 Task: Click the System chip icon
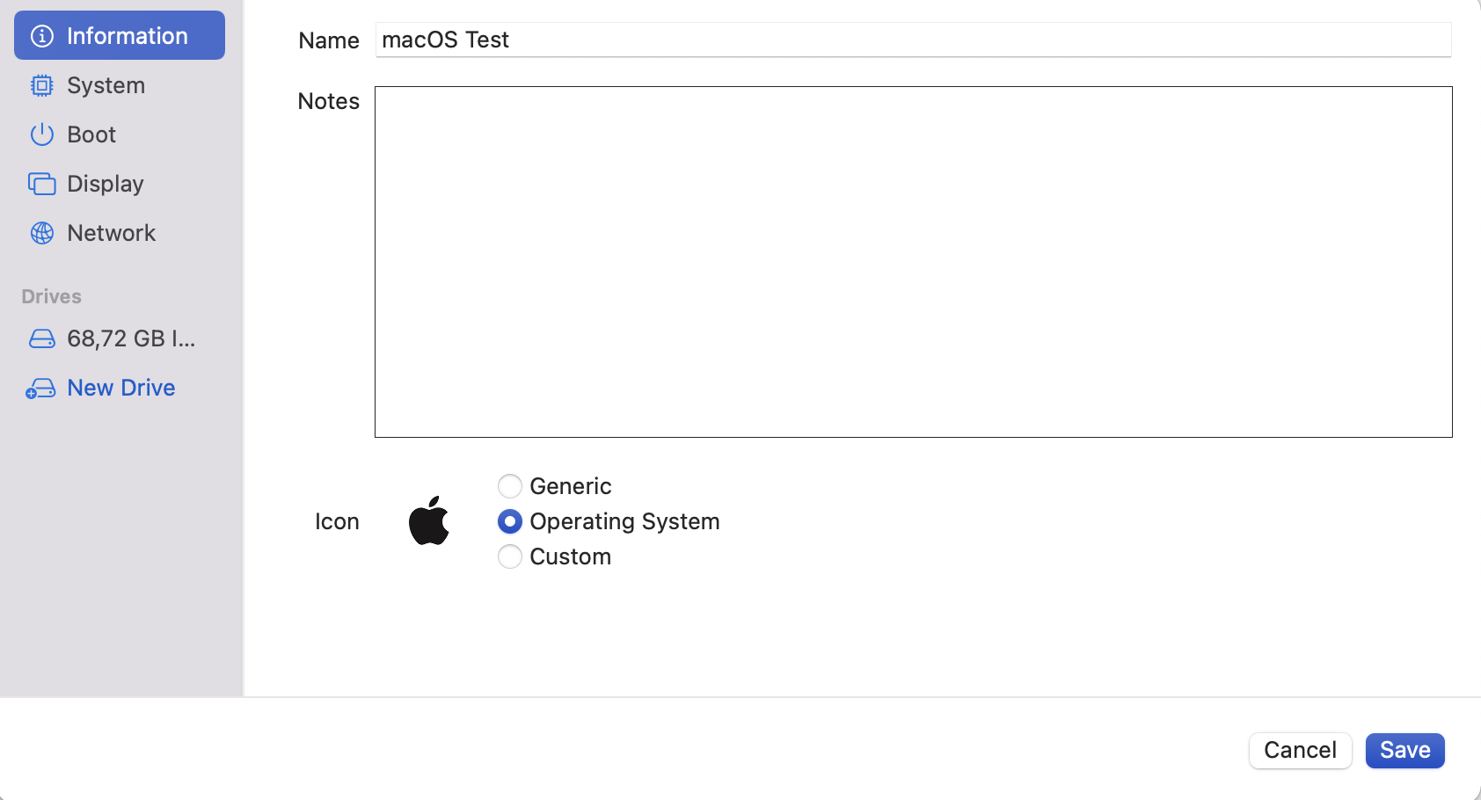tap(41, 84)
